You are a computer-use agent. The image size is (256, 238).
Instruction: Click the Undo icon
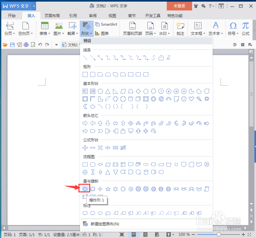click(40, 45)
